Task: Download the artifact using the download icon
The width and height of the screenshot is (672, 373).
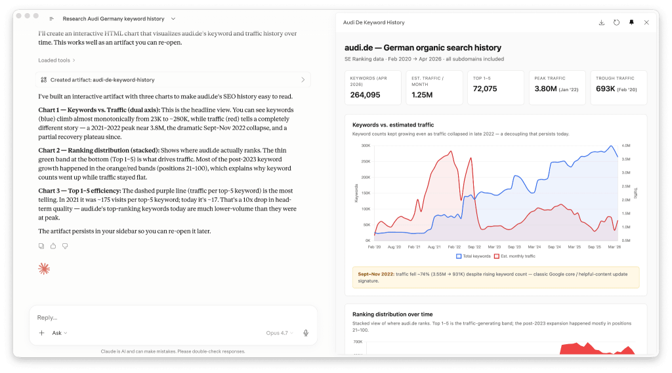Action: click(x=601, y=23)
